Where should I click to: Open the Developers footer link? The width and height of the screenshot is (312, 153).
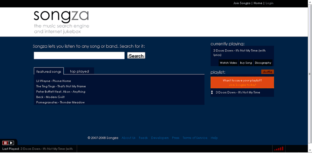(x=160, y=138)
